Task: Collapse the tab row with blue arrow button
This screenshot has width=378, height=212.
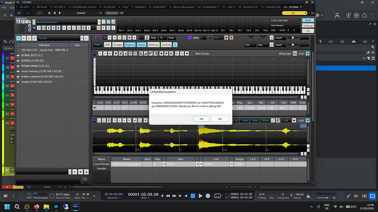Action: pyautogui.click(x=175, y=45)
